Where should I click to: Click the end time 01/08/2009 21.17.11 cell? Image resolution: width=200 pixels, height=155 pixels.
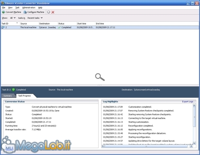point(105,27)
